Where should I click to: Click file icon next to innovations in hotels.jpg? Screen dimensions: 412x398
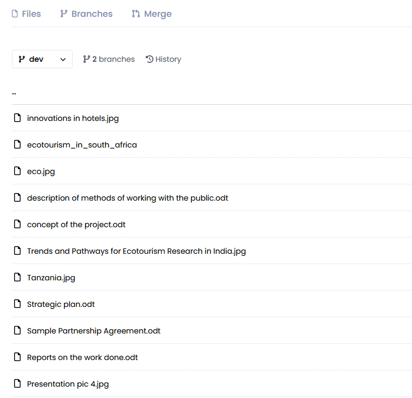point(17,118)
